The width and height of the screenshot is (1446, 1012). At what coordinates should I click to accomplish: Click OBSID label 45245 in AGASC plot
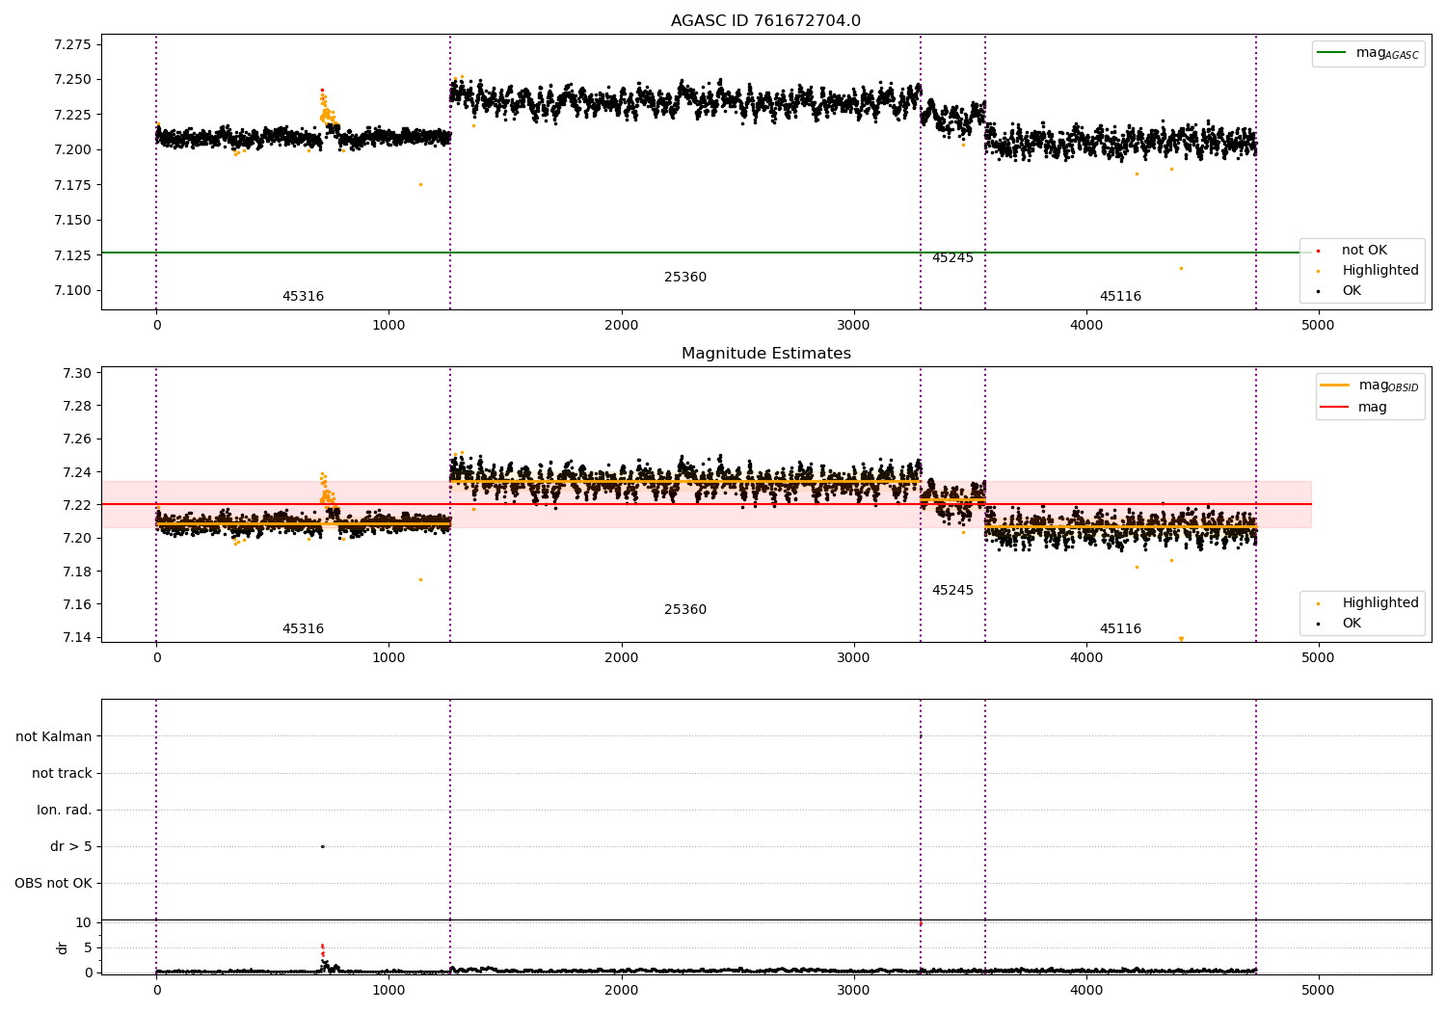tap(952, 258)
